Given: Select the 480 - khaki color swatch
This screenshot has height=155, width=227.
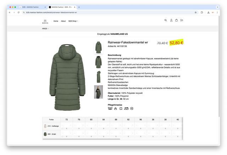Looking at the screenshot, I should click(45, 134).
